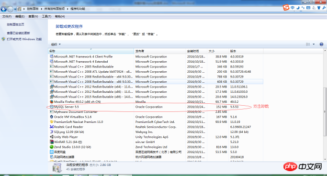Select Visual C++ 2008 ATL Update kb973924 row

point(156,72)
